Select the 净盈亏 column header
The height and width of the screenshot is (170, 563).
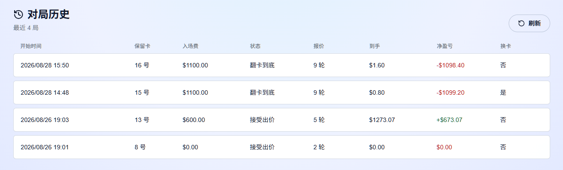[444, 46]
